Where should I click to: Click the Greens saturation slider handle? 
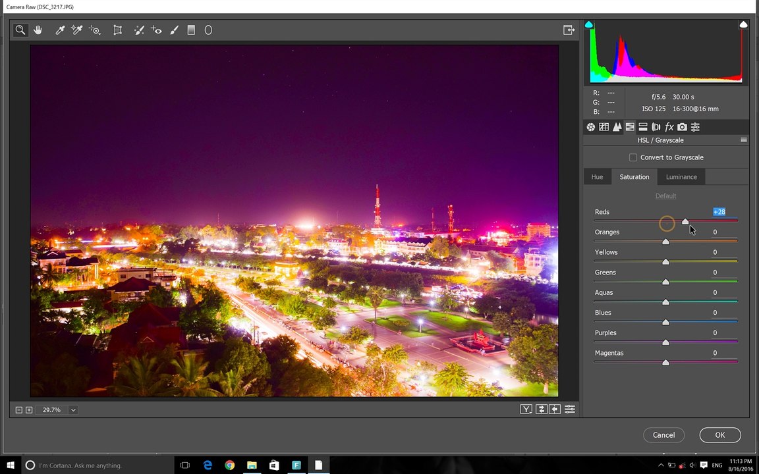665,282
